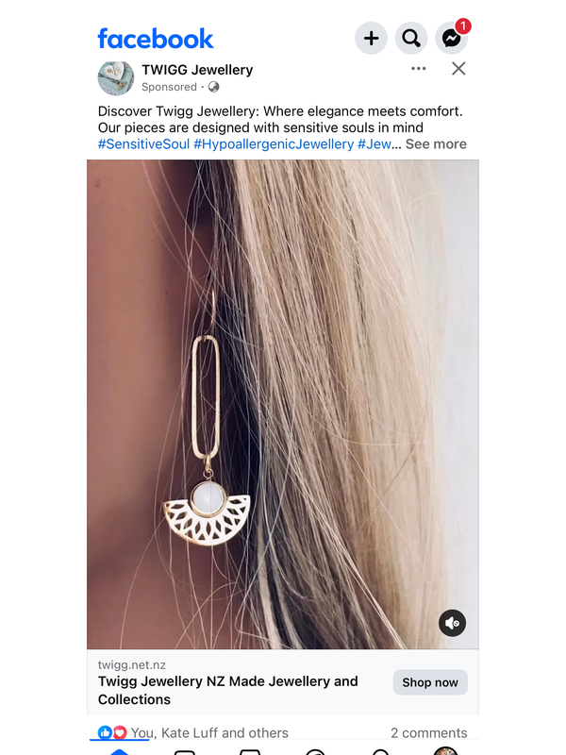The image size is (566, 755).
Task: Tap the plus create icon
Action: point(371,38)
